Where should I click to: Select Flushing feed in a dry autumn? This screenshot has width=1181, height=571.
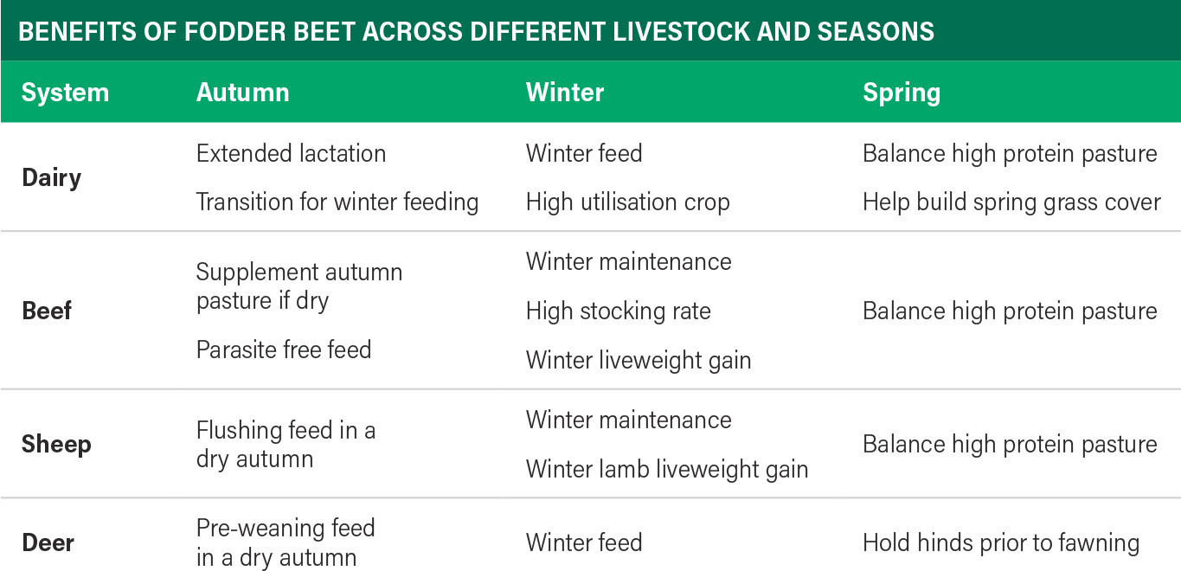[x=286, y=444]
